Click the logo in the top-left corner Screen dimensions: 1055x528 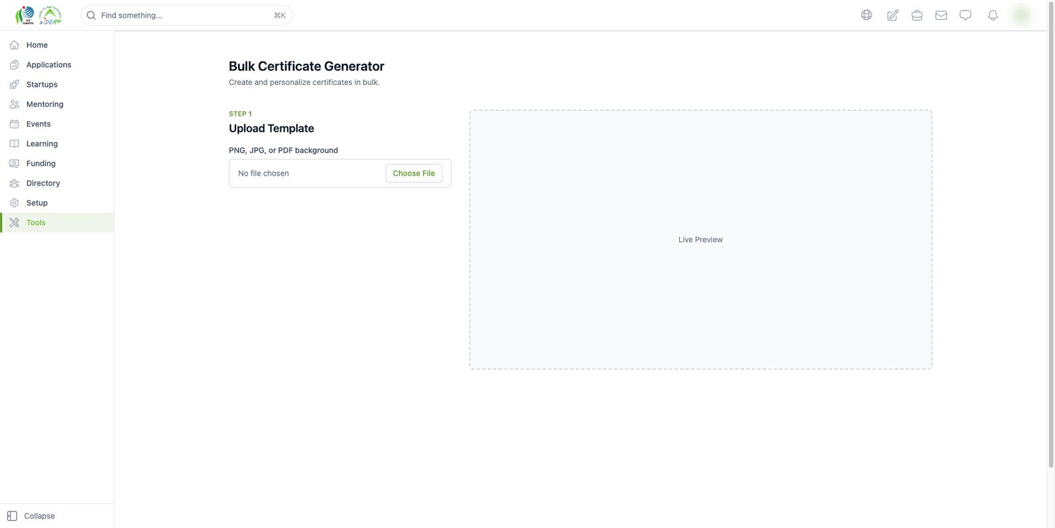pyautogui.click(x=38, y=15)
